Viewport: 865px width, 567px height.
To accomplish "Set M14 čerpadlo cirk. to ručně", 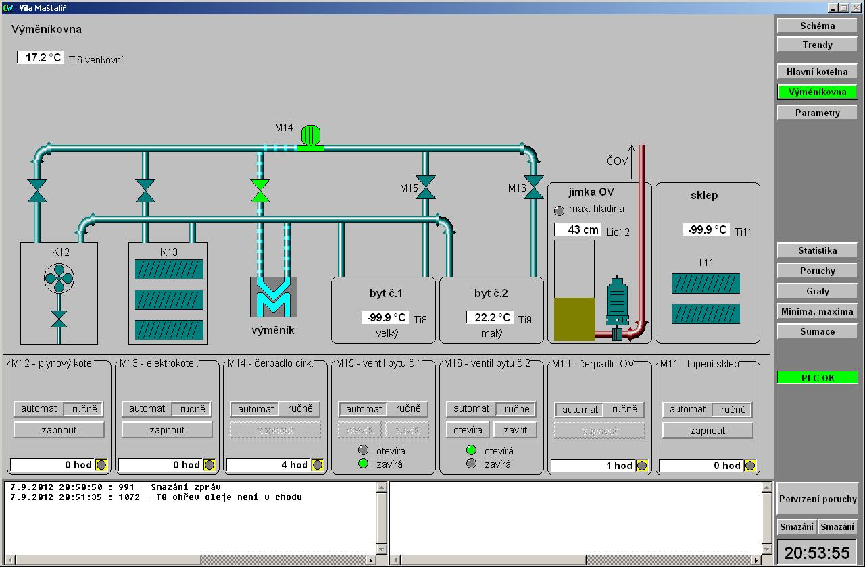I will point(299,409).
